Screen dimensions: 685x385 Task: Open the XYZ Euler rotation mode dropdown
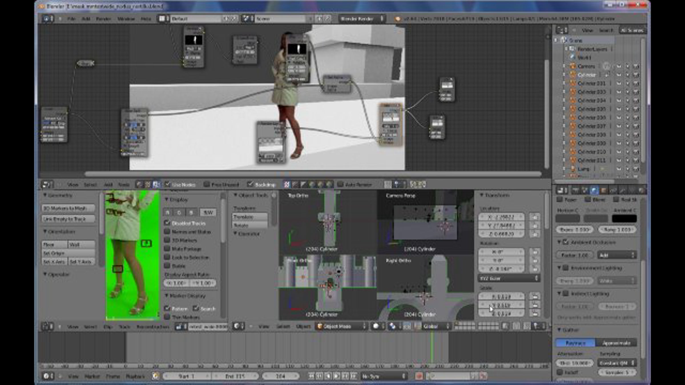[x=508, y=278]
